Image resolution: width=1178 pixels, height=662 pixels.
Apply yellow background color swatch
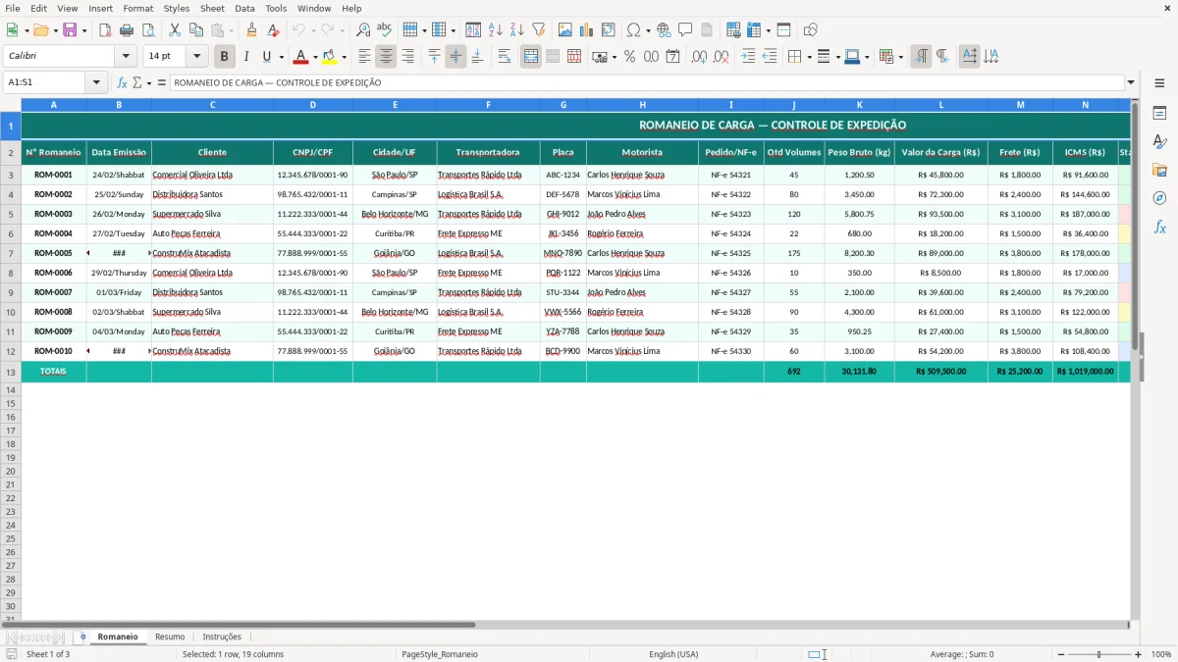click(330, 57)
